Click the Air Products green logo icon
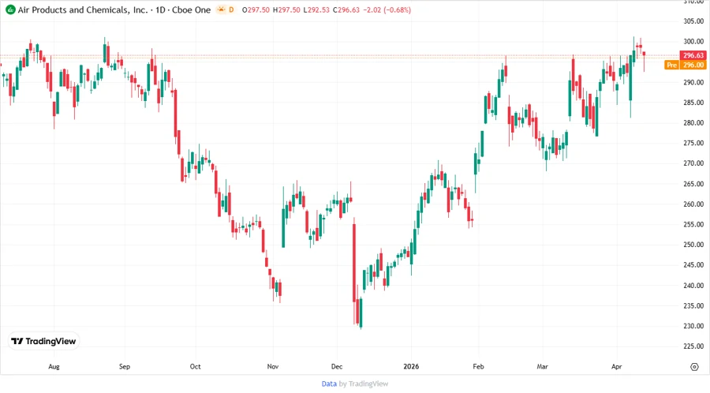Viewport: 710px width, 393px height. (x=10, y=9)
